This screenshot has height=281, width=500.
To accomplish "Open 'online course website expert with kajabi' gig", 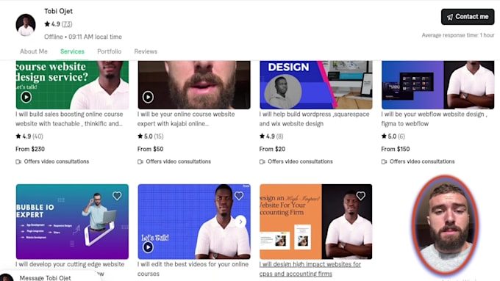I will pos(186,119).
